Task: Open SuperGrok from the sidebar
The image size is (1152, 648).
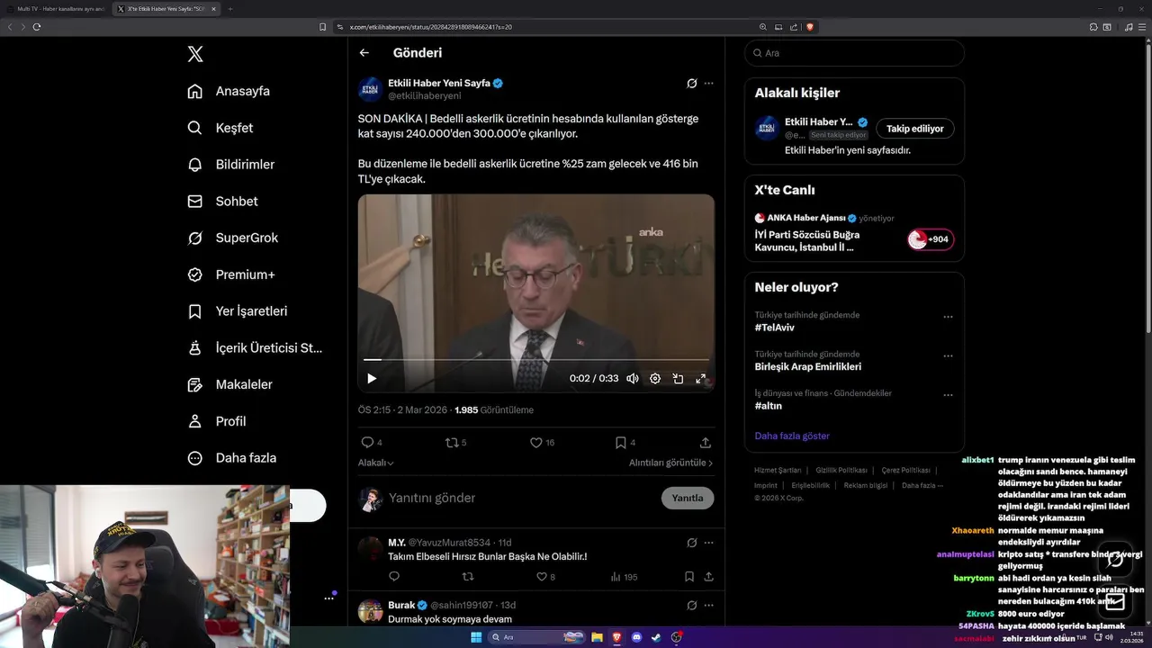Action: tap(233, 238)
